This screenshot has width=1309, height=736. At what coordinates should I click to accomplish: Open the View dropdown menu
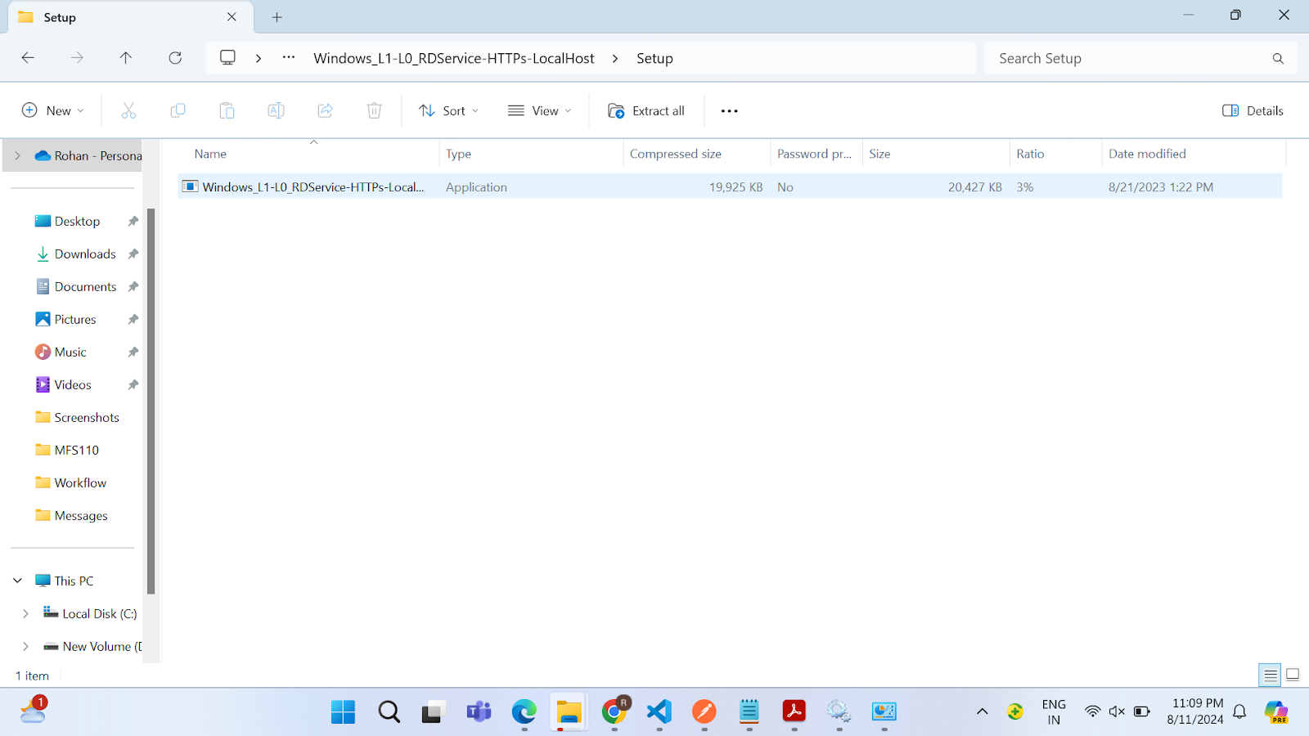539,110
